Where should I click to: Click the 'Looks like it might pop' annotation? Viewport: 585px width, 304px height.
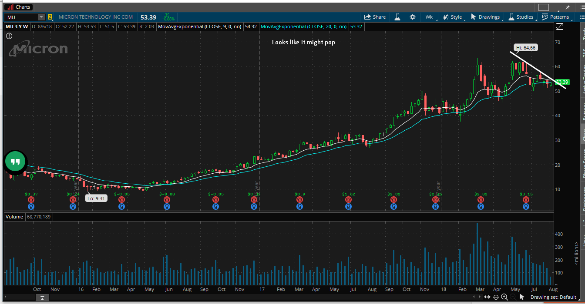(x=303, y=42)
